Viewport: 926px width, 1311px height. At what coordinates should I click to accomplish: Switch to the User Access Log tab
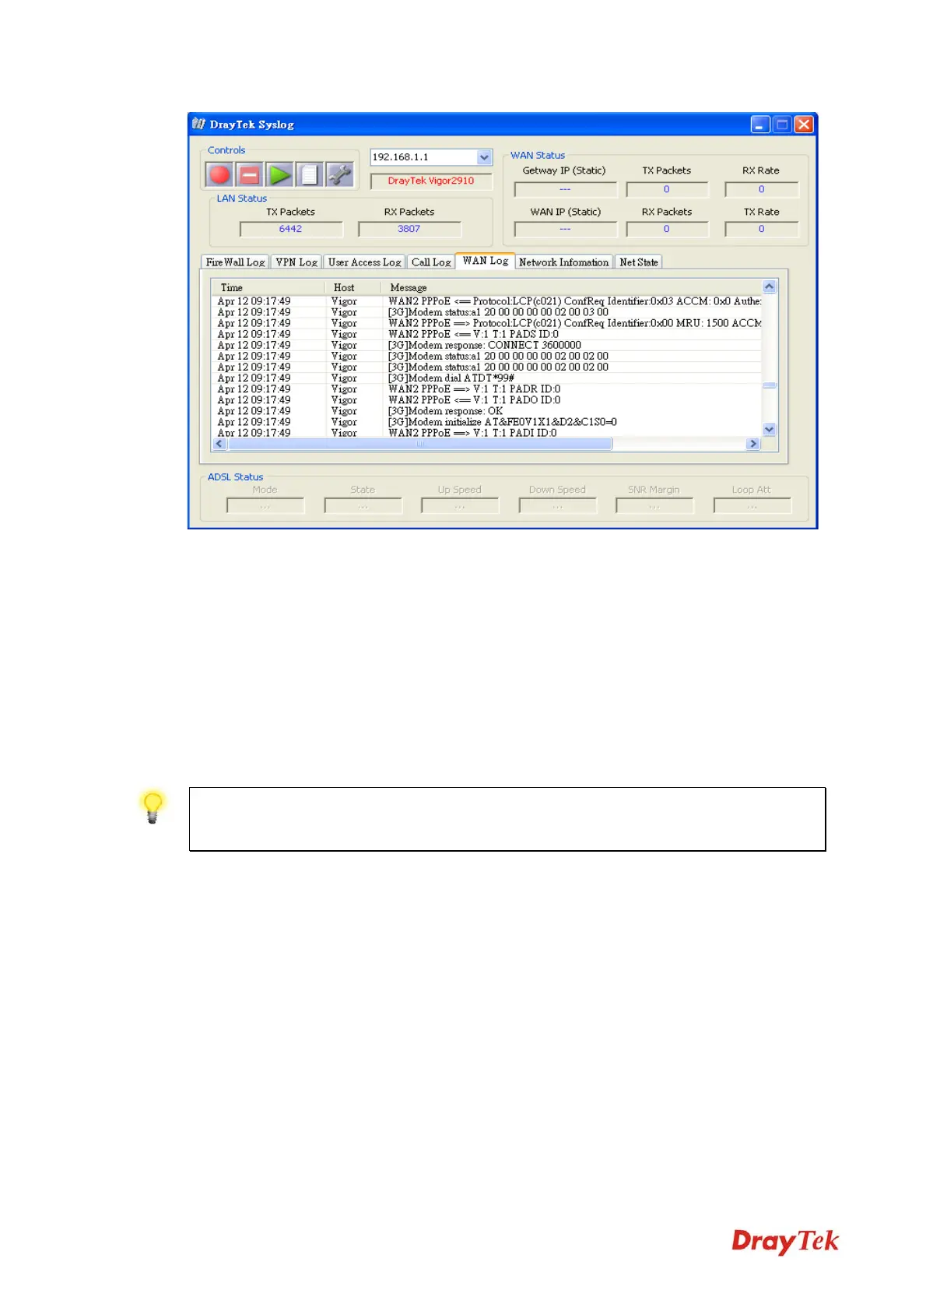pos(364,262)
